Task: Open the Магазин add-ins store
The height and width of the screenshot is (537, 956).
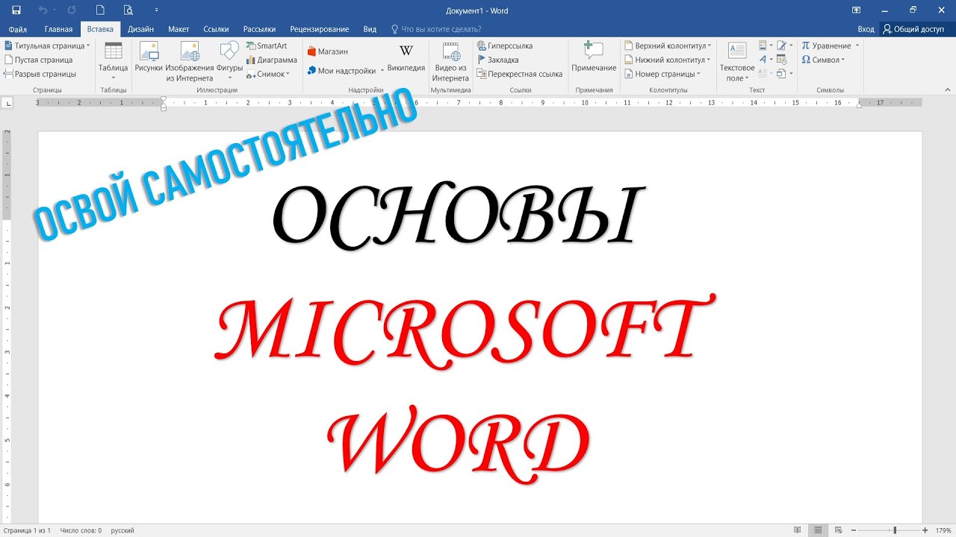Action: [327, 51]
